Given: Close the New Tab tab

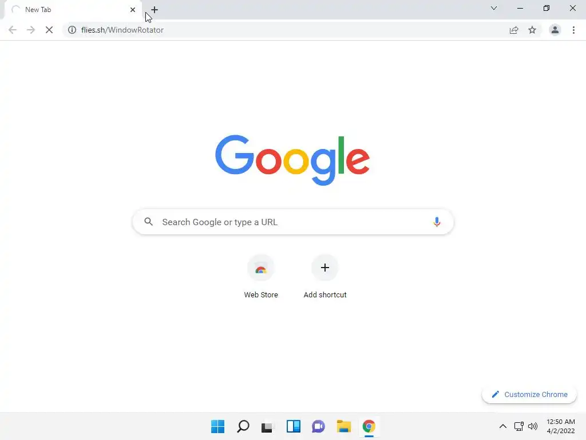Looking at the screenshot, I should click(x=133, y=10).
